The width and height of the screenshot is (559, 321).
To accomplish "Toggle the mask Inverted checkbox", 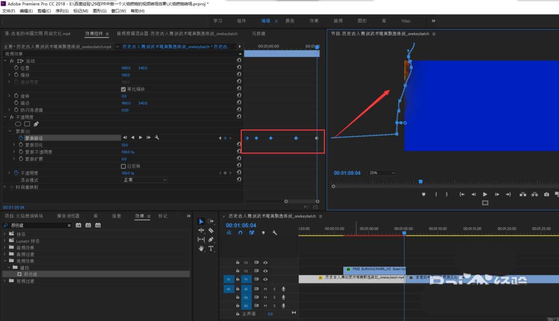I will (124, 166).
